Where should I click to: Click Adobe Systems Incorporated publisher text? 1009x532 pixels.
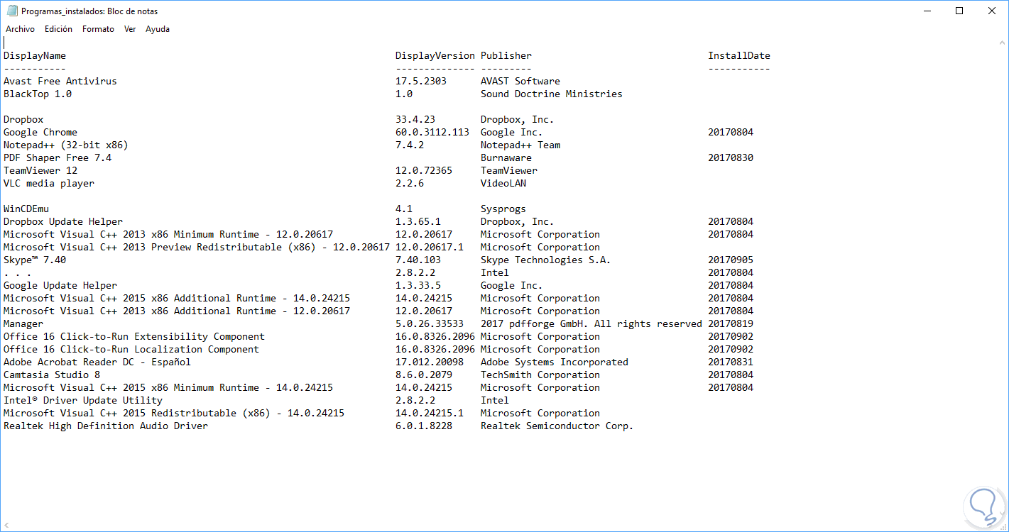pyautogui.click(x=555, y=362)
